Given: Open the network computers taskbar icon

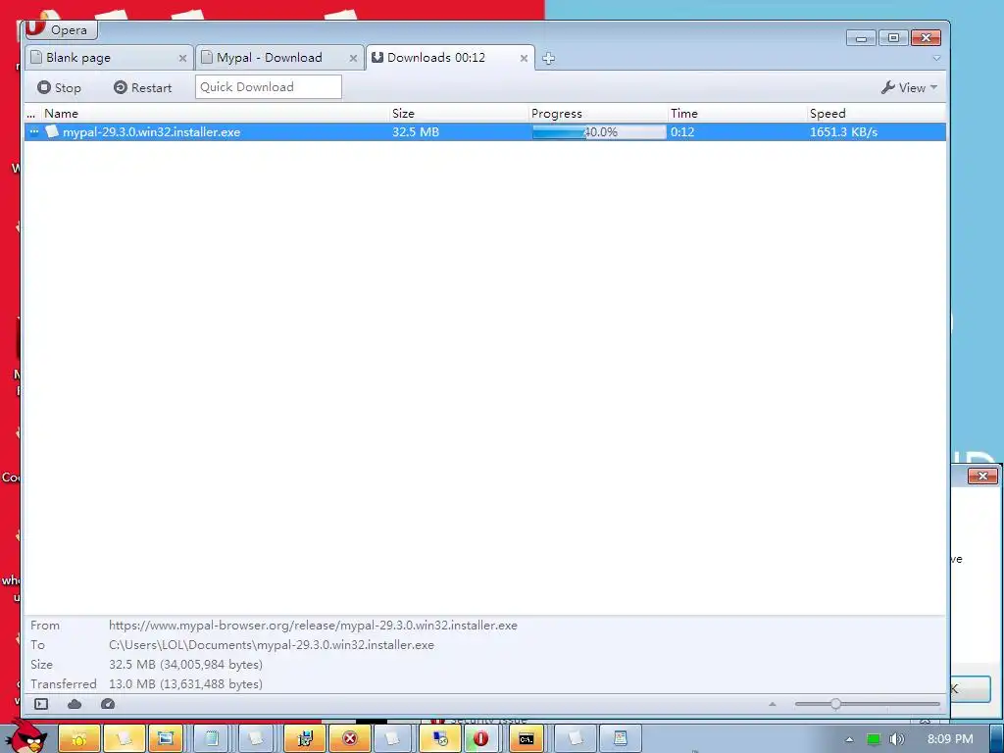Looking at the screenshot, I should click(440, 739).
